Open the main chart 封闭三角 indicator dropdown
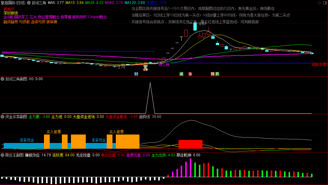The width and height of the screenshot is (328, 185). [x=29, y=3]
